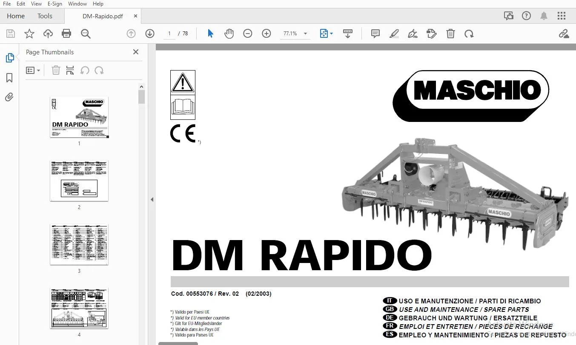Screen dimensions: 576x345
Task: Open the View menu
Action: click(37, 4)
